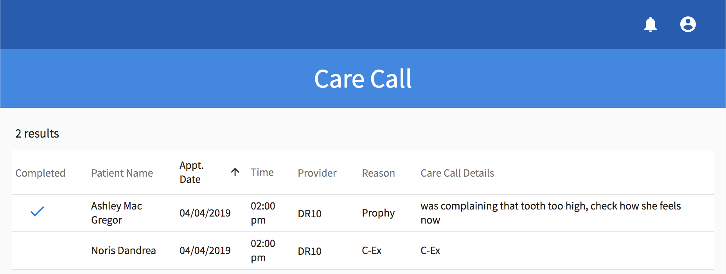Viewport: 726px width, 274px height.
Task: Click the 2 results count text
Action: [x=37, y=134]
